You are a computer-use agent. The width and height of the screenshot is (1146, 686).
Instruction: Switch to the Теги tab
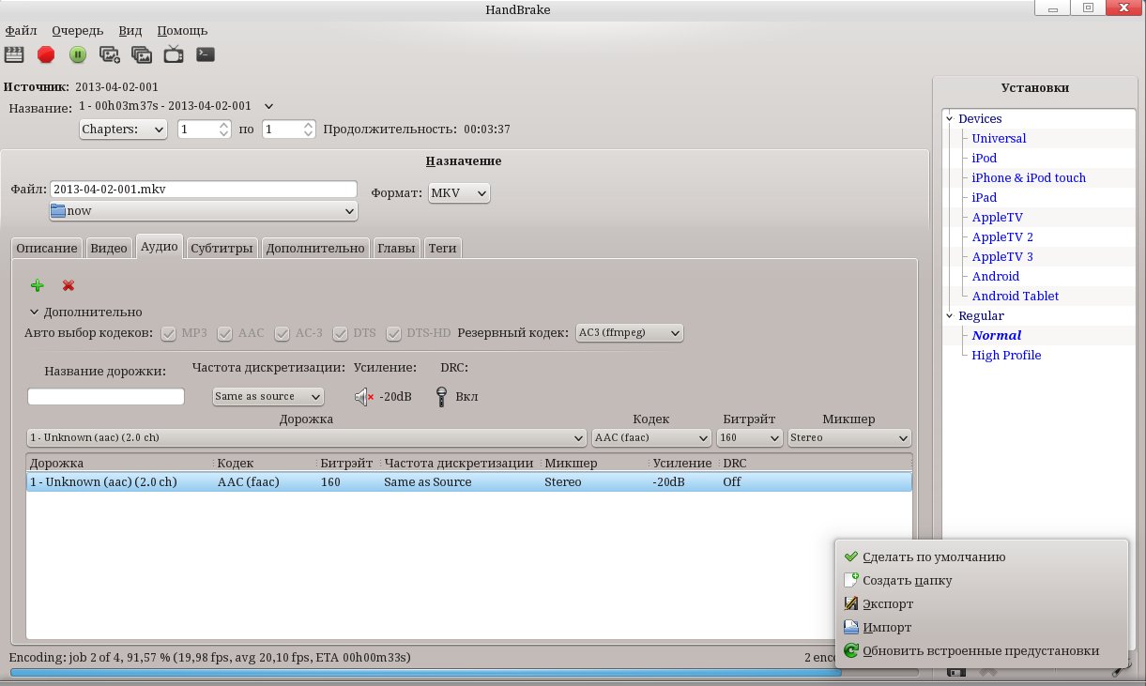coord(442,249)
